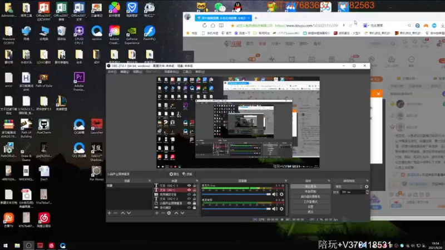Reload the page in the browser
Screen dimensions: 445x250
point(204,26)
